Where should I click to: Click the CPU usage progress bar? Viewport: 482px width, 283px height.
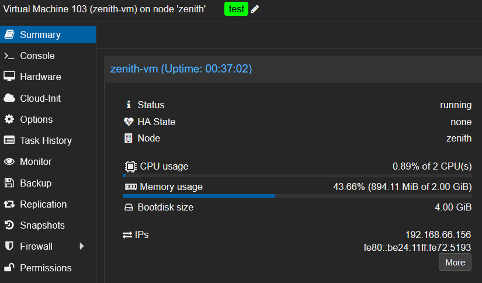(x=297, y=175)
